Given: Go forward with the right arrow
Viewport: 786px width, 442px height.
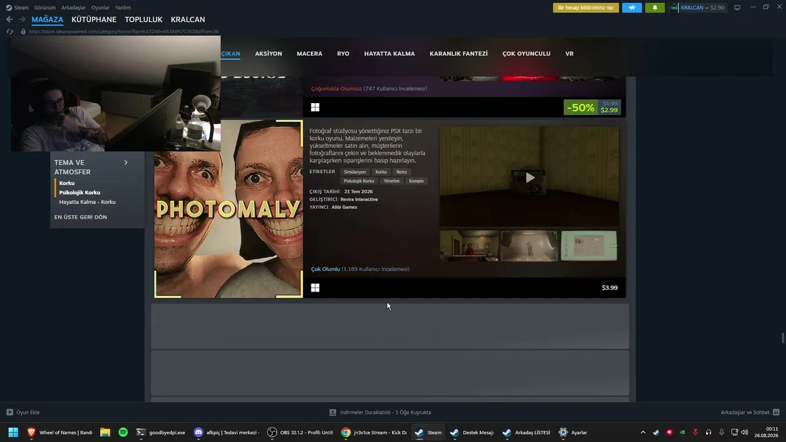Looking at the screenshot, I should click(23, 20).
